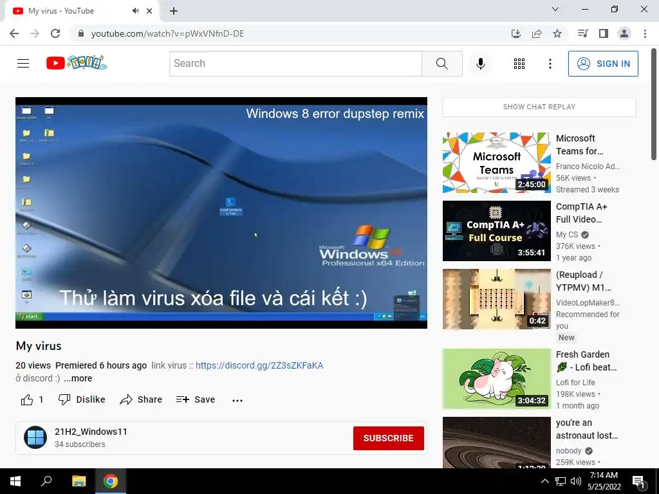Open Microsoft Teams video title
This screenshot has height=494, width=659.
click(579, 145)
